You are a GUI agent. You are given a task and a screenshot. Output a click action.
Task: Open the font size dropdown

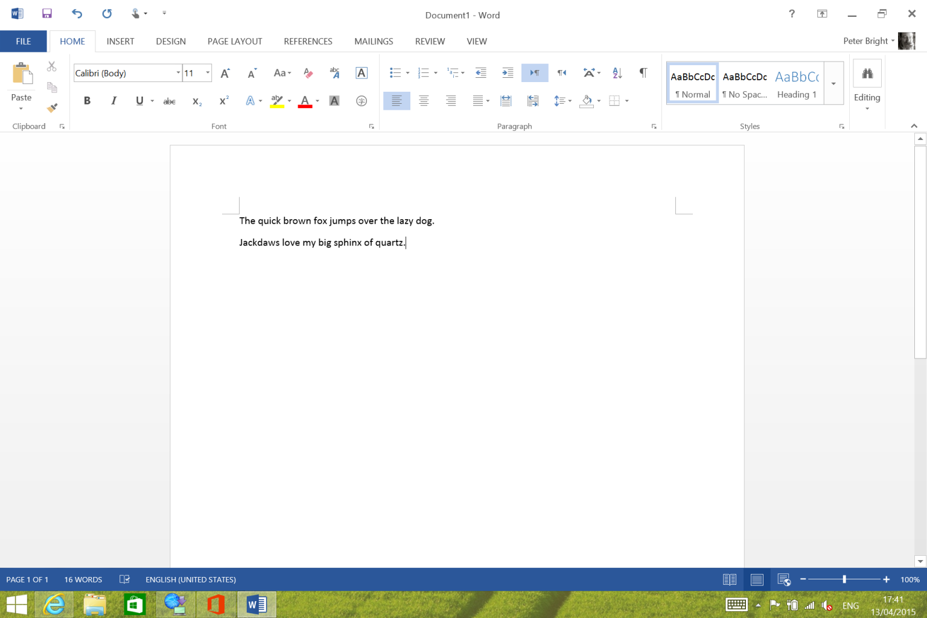coord(208,73)
